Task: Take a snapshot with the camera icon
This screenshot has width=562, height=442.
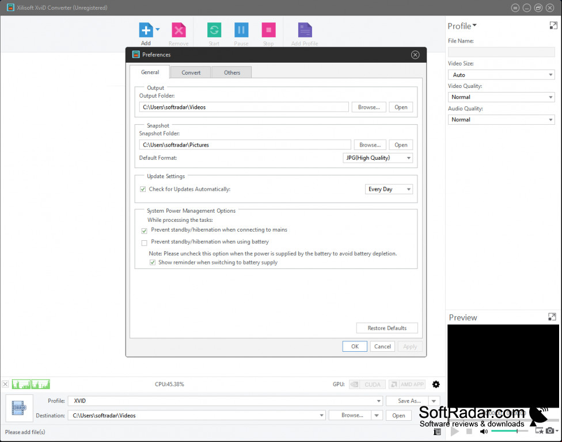Action: tap(549, 431)
